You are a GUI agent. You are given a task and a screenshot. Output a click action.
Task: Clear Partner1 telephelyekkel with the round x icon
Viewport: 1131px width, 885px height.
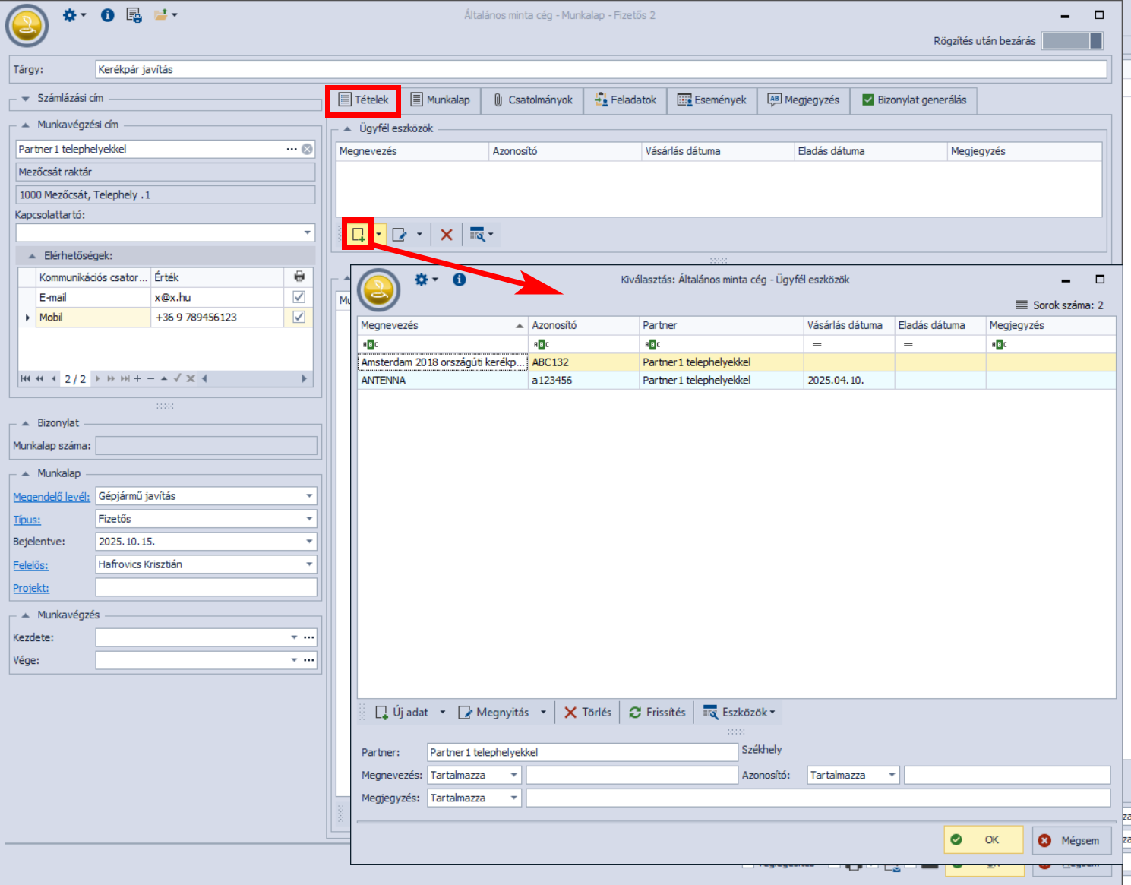307,149
